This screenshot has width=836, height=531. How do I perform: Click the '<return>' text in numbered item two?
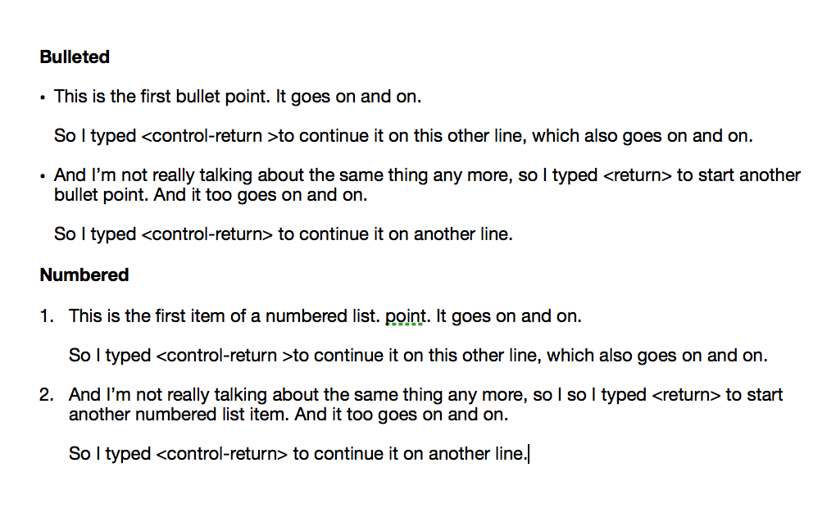[x=687, y=395]
